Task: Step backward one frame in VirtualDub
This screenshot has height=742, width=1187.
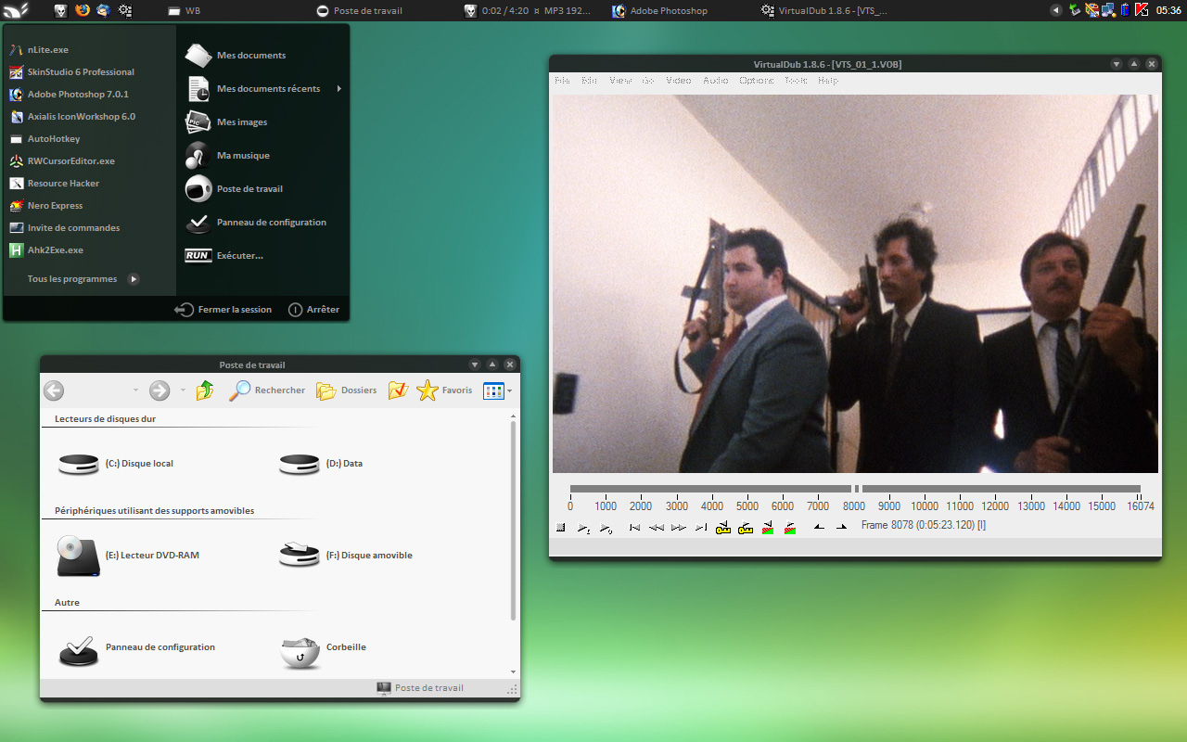Action: [x=657, y=528]
